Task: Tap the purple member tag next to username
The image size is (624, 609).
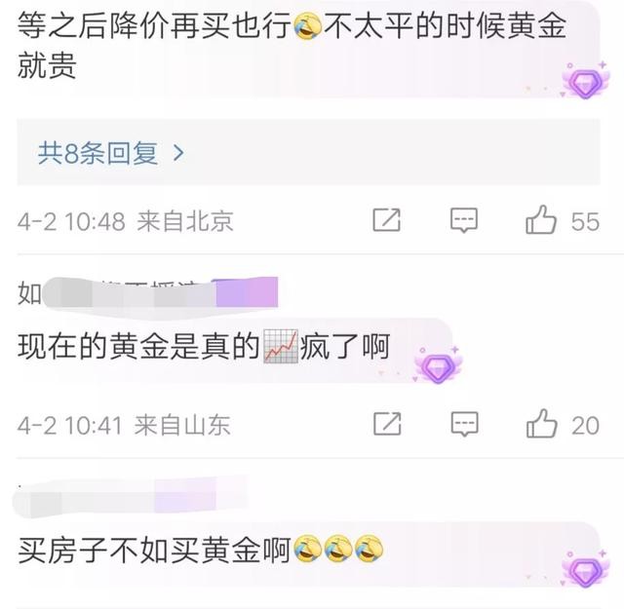Action: click(x=247, y=292)
